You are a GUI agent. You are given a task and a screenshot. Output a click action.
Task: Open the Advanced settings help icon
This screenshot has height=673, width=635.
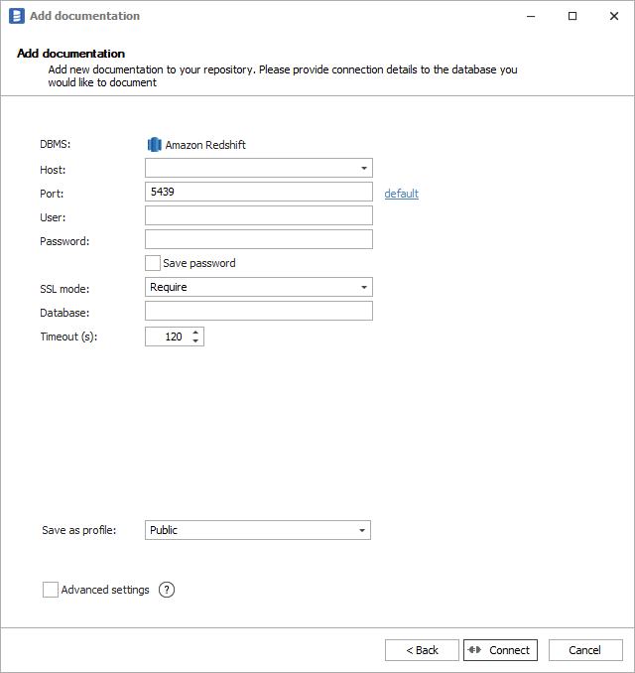[167, 590]
